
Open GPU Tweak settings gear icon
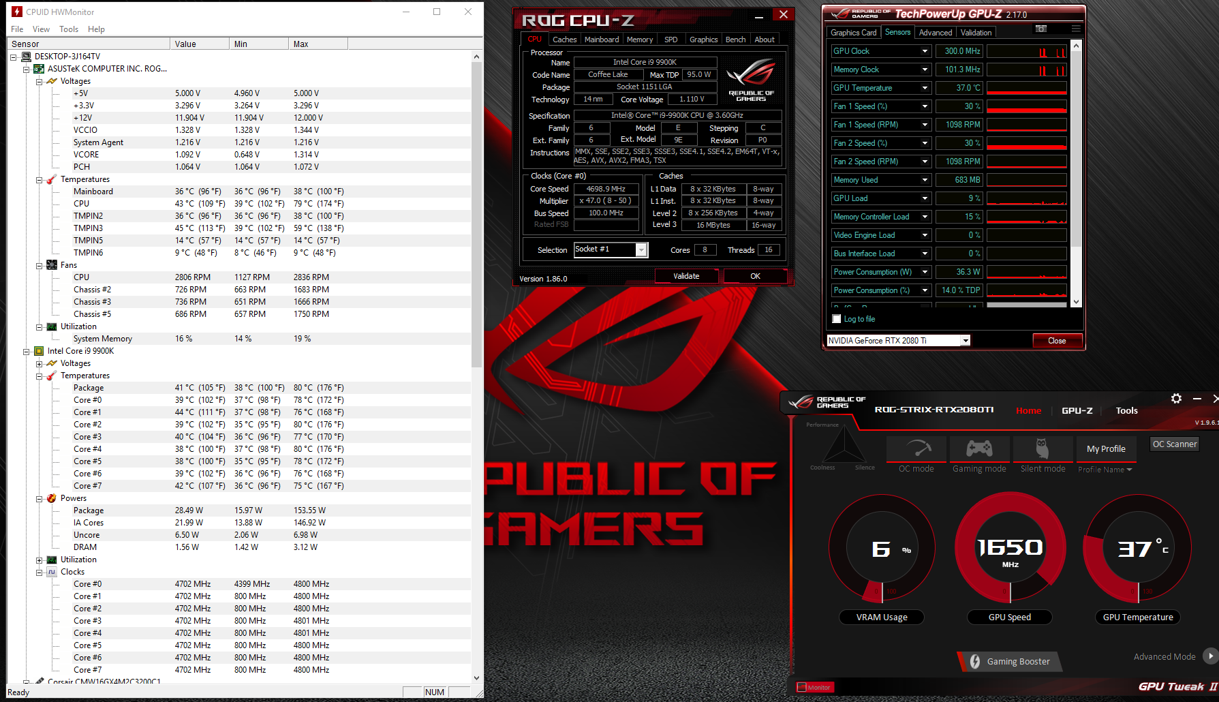coord(1176,399)
